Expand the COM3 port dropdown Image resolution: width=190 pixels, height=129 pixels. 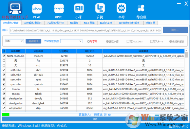[x=14, y=41]
